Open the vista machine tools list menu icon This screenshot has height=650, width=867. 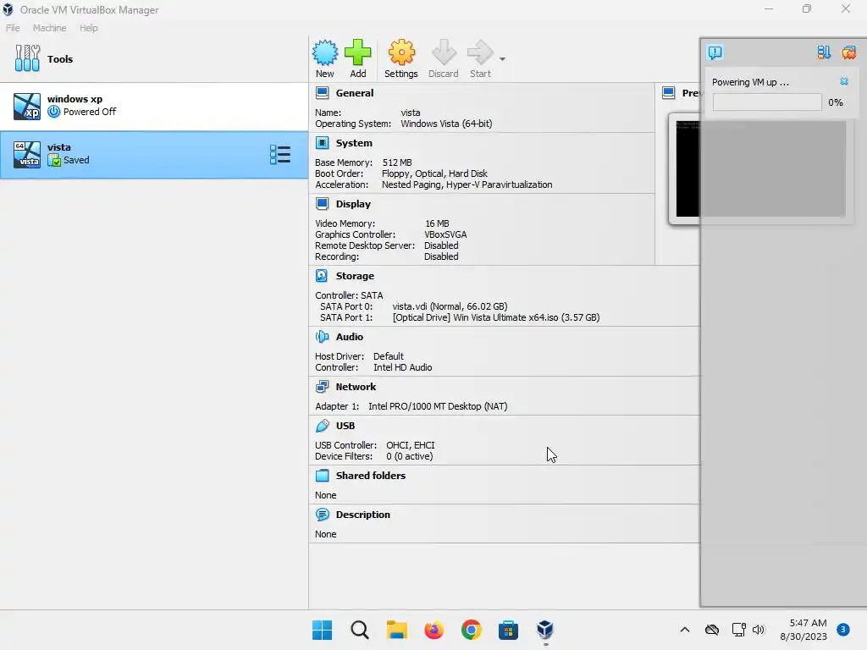tap(279, 155)
